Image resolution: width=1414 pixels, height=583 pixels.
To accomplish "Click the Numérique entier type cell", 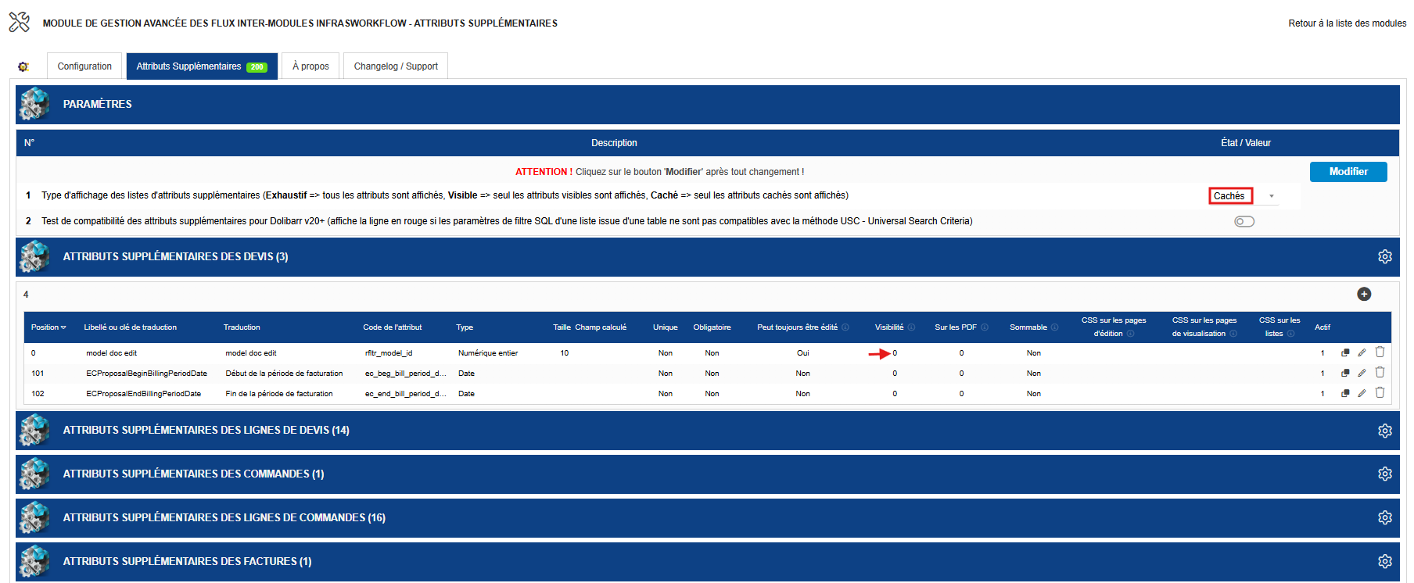I will 488,353.
